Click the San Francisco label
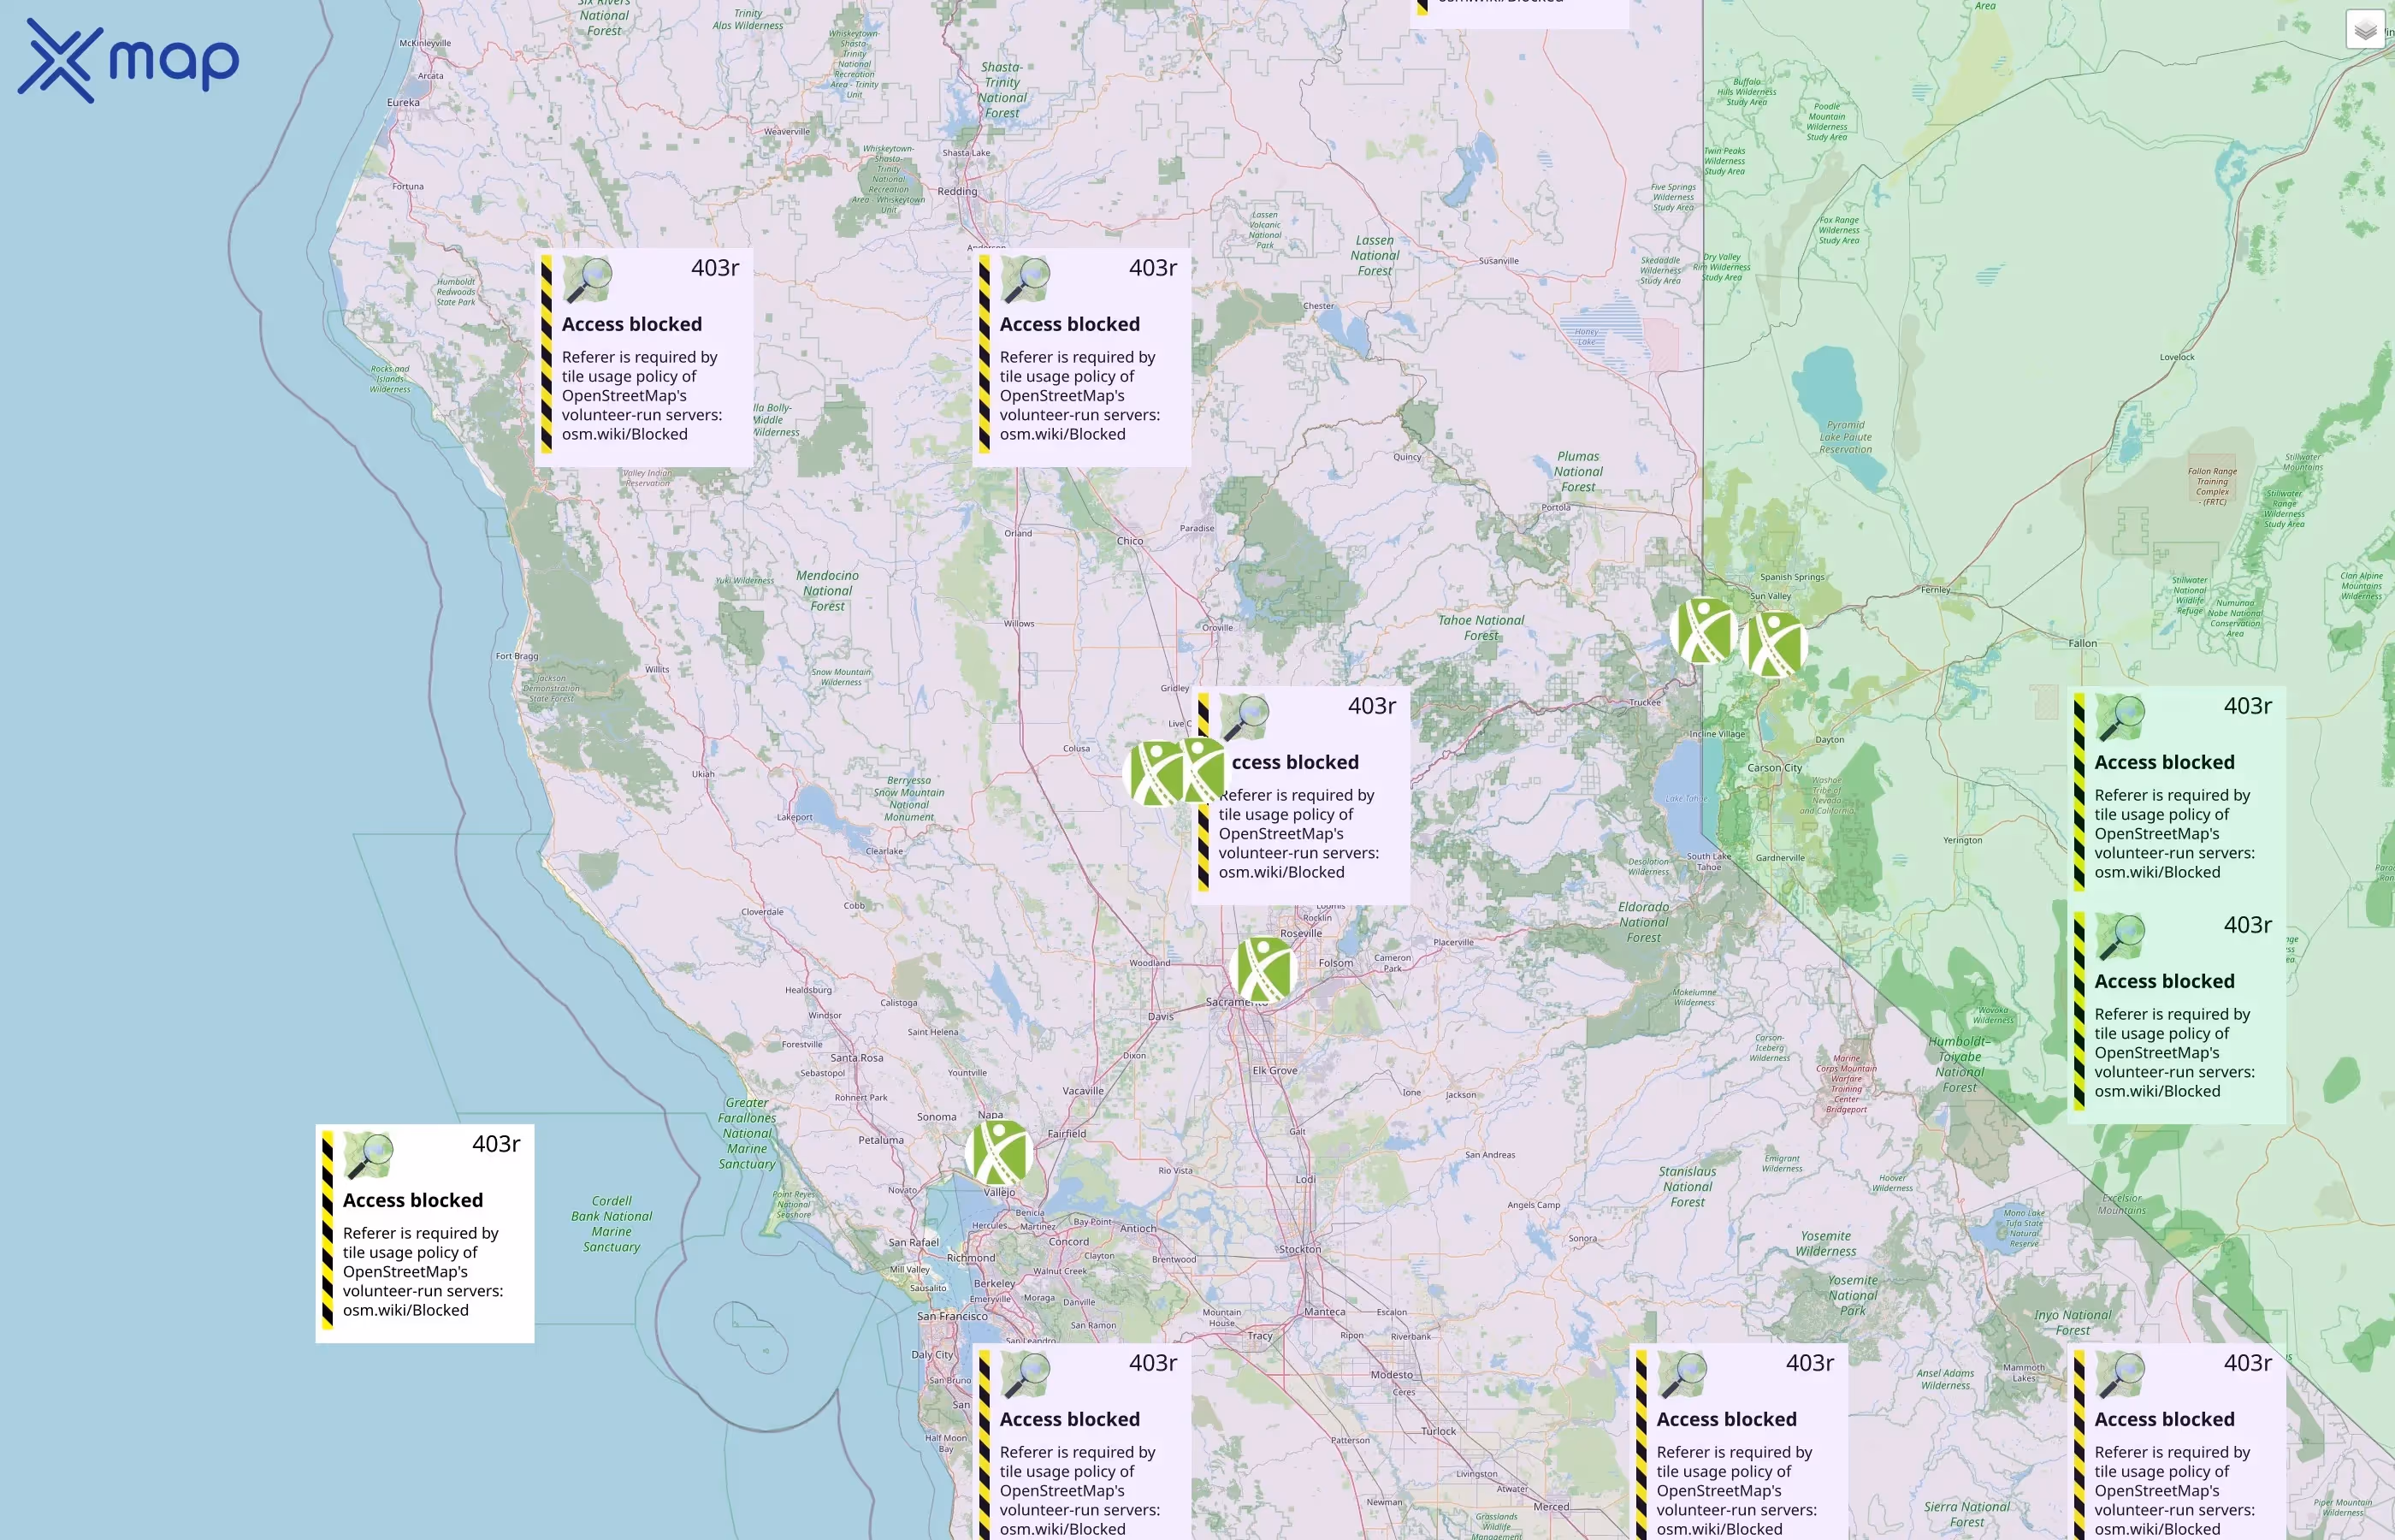This screenshot has width=2395, height=1540. tap(952, 1316)
